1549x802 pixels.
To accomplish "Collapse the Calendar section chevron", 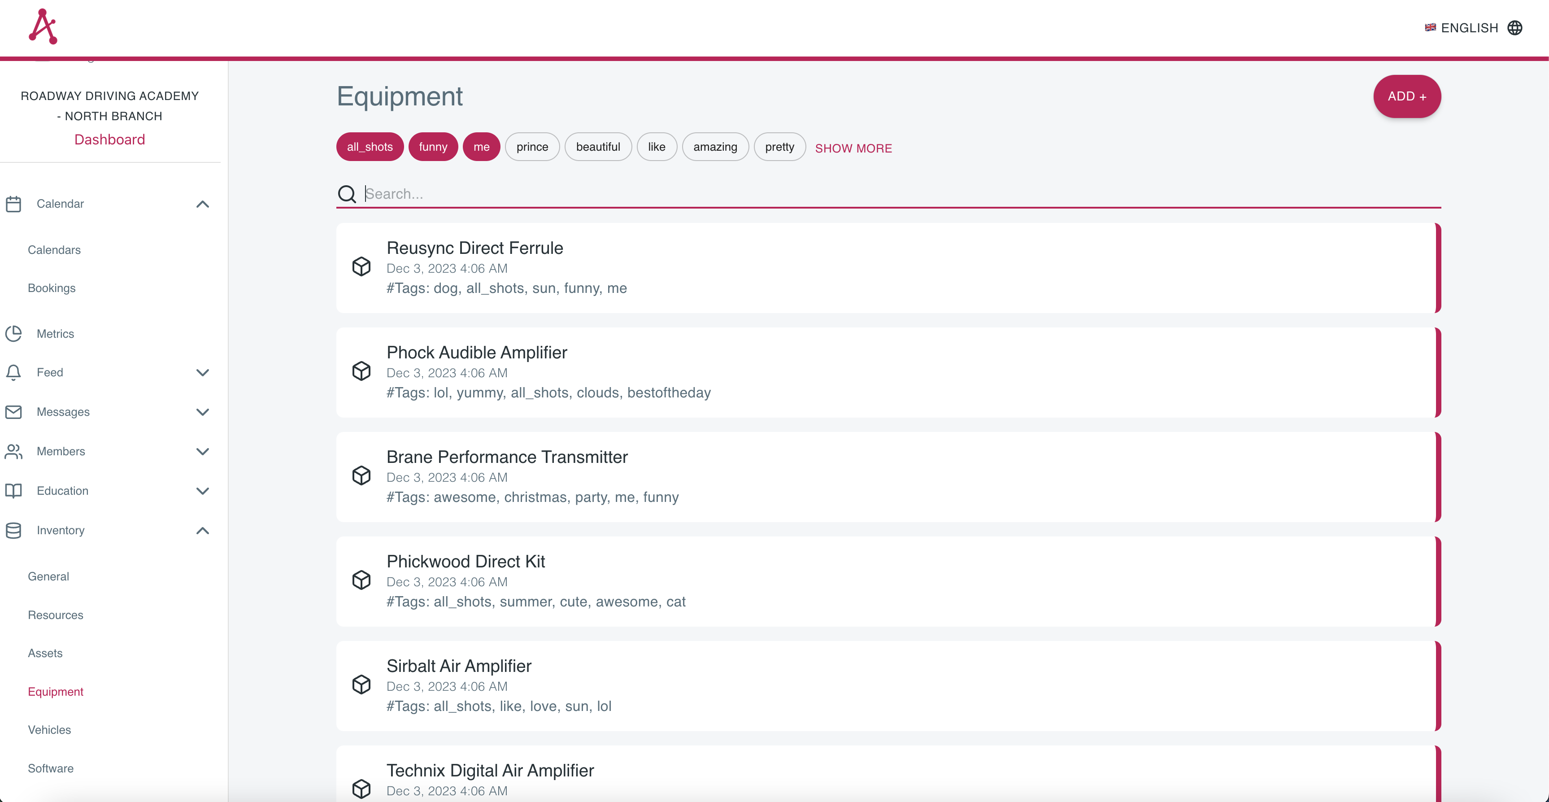I will (203, 204).
